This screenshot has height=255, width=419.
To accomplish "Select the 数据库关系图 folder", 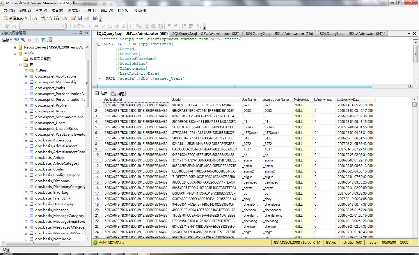I will (x=40, y=59).
